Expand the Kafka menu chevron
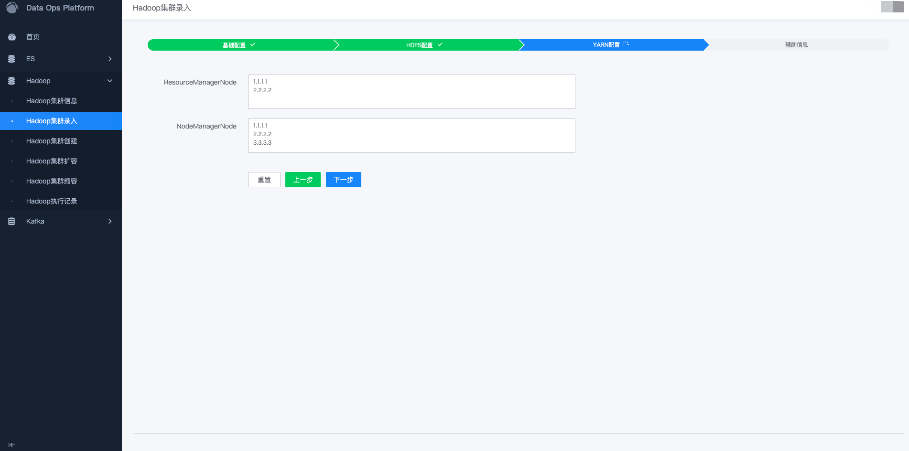Viewport: 909px width, 451px height. pos(110,221)
